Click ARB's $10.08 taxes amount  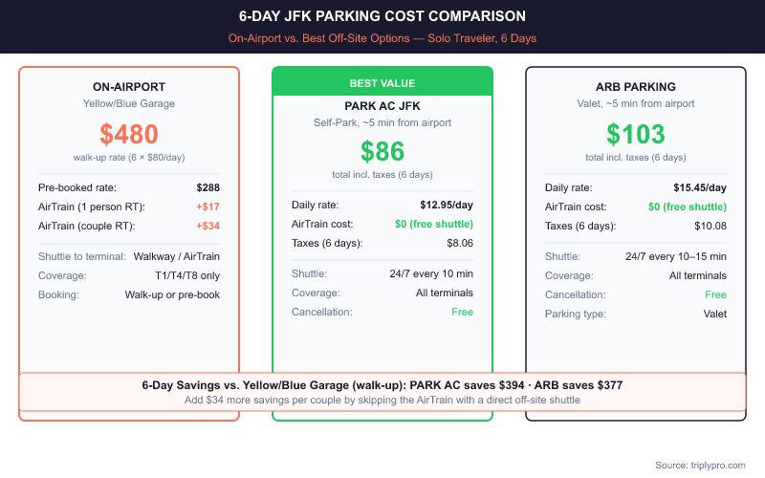[x=710, y=226]
